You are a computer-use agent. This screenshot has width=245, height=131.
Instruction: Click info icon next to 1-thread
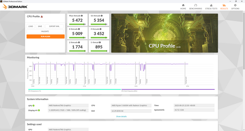point(100,42)
